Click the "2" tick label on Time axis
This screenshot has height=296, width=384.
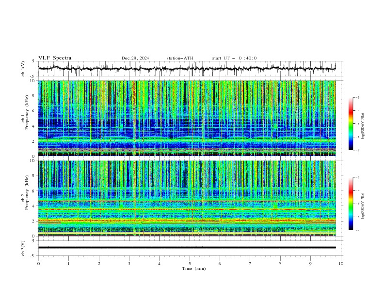[99, 264]
